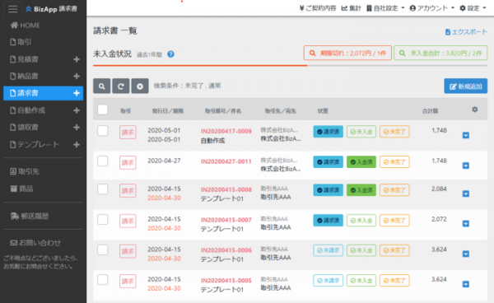This screenshot has height=303, width=494.
Task: Open the HOME sidebar item
Action: 26,26
